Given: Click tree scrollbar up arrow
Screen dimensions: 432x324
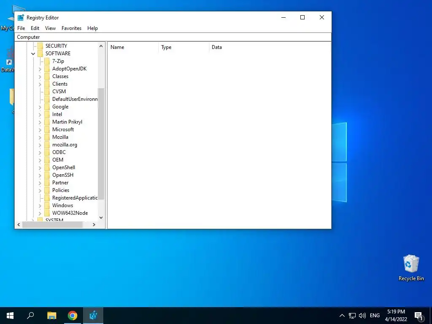Looking at the screenshot, I should 101,46.
